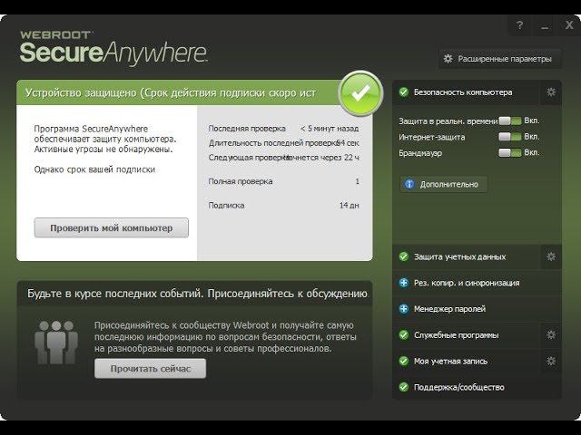
Task: Expand the Служебные программы section
Action: coord(466,335)
